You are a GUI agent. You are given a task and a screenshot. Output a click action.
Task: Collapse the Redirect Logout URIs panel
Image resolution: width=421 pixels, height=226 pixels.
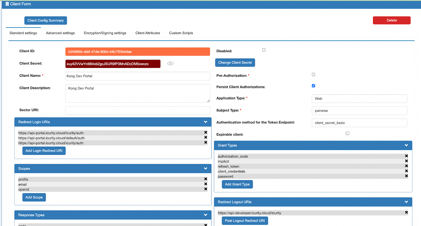[406, 202]
